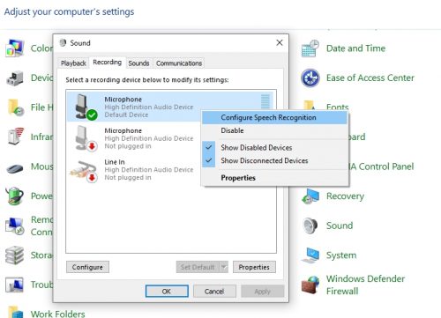
Task: Click the Properties button in Sound dialog
Action: click(x=254, y=267)
